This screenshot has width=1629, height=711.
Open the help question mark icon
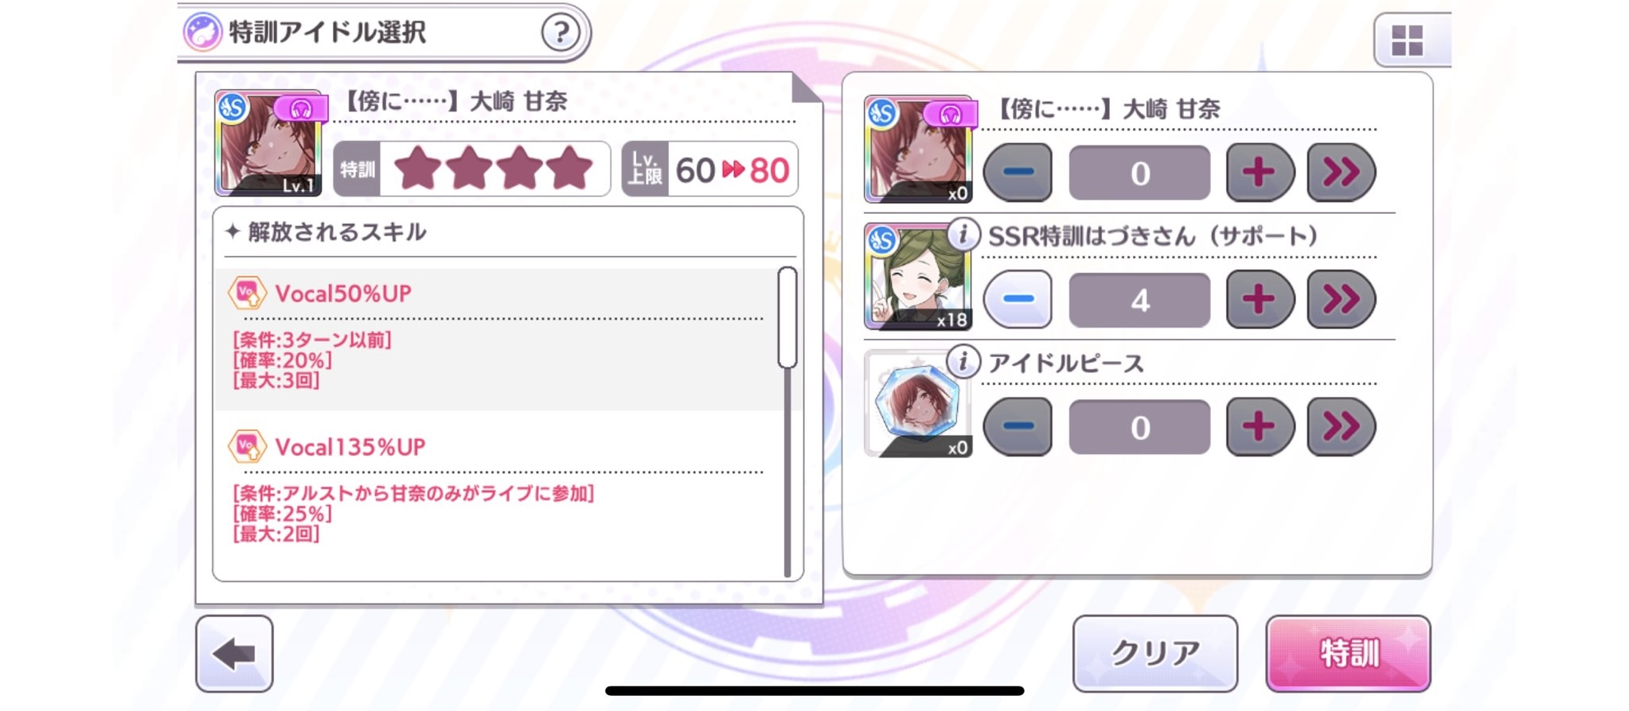pyautogui.click(x=561, y=33)
